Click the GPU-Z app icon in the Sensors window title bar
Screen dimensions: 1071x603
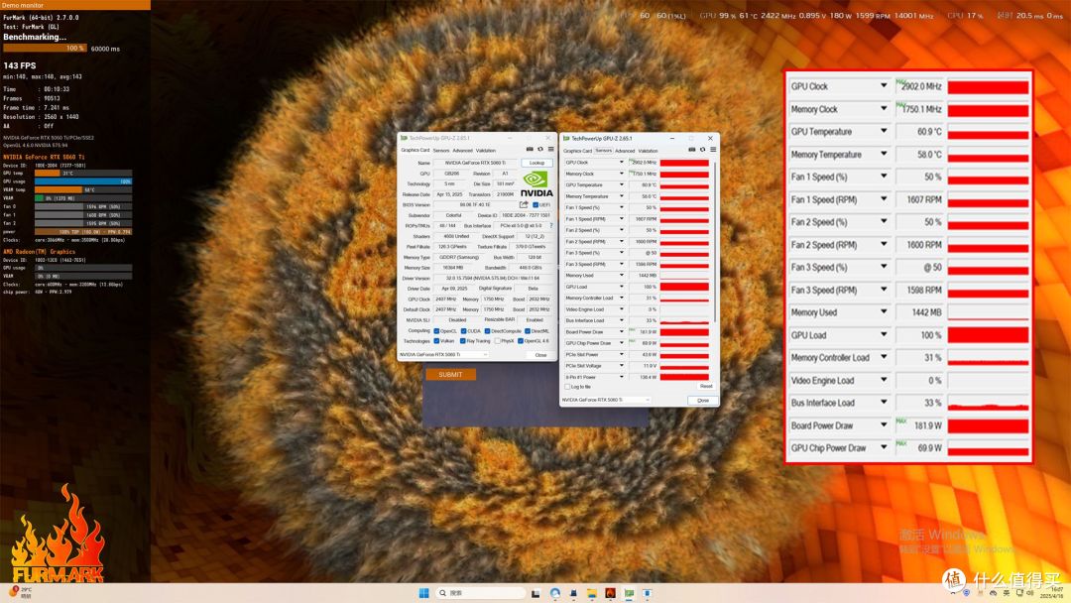coord(566,138)
